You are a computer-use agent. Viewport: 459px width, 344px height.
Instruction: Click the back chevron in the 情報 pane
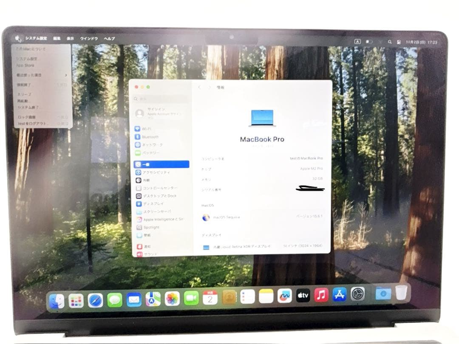(199, 87)
